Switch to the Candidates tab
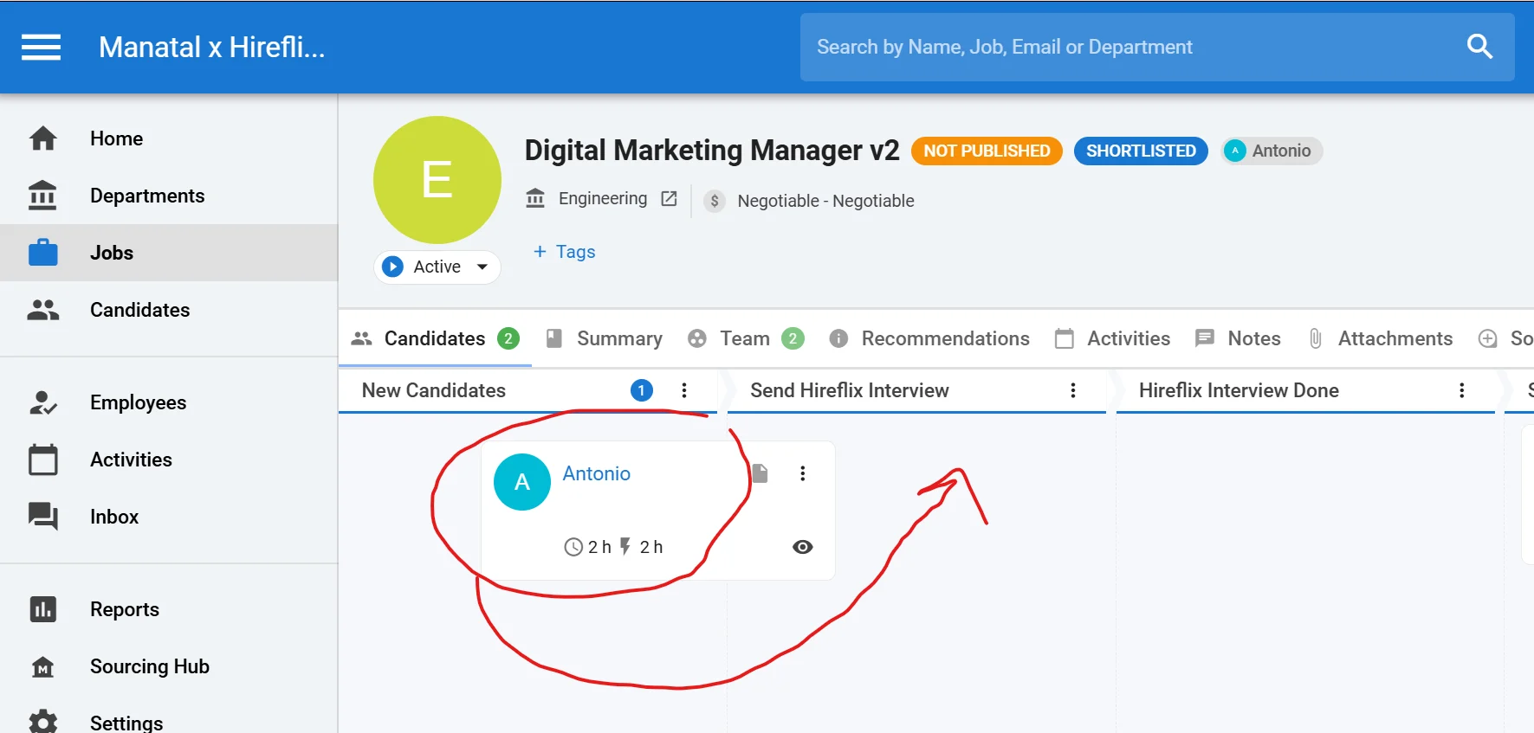Viewport: 1534px width, 733px height. (435, 338)
